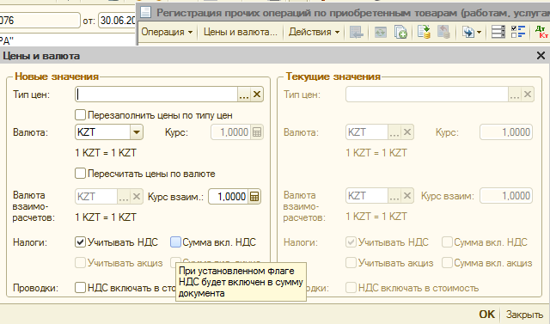Open the Операция dropdown menu
Viewport: 550px width, 324px height.
tap(167, 32)
